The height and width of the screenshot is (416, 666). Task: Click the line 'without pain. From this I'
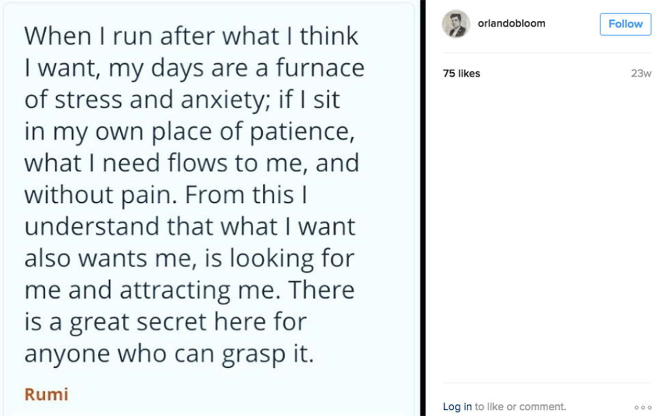click(166, 194)
